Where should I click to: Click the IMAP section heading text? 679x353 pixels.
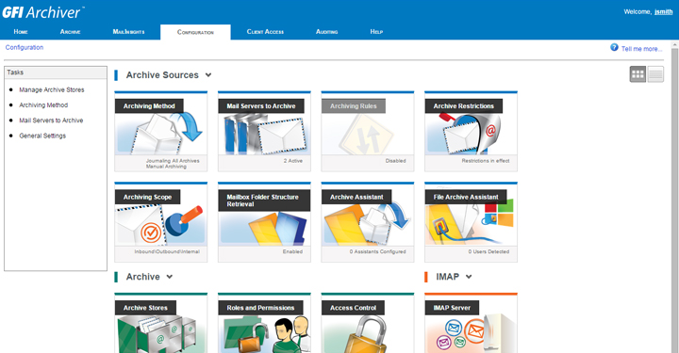pyautogui.click(x=447, y=277)
